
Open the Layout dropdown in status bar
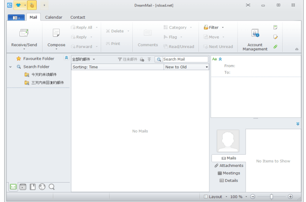pyautogui.click(x=215, y=197)
